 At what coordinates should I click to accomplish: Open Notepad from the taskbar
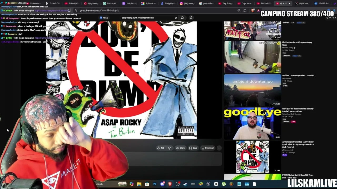click(239, 184)
